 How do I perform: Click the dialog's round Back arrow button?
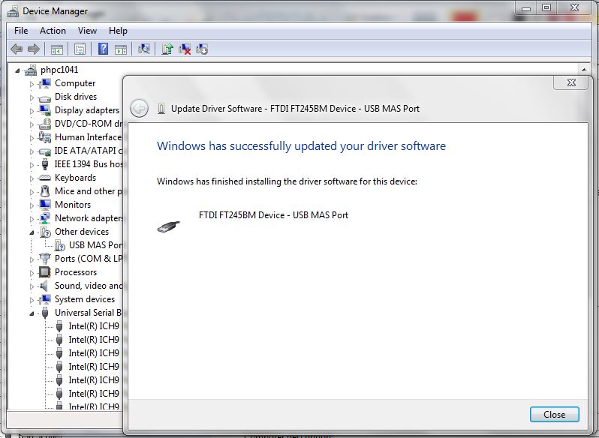click(139, 108)
